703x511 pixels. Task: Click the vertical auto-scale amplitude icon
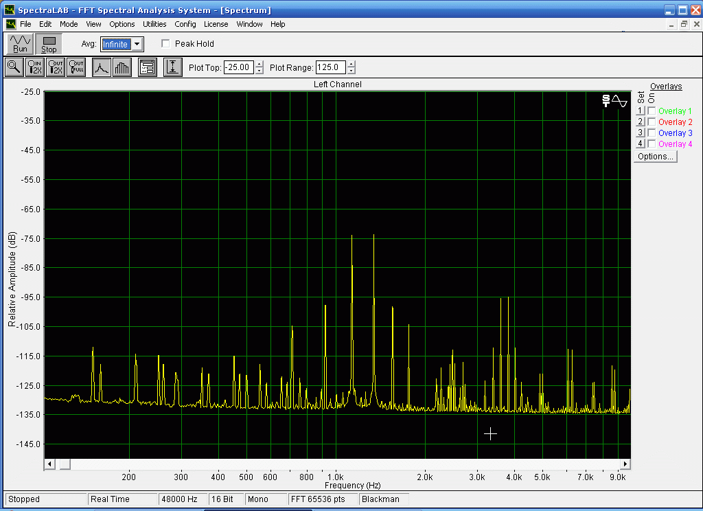point(172,67)
